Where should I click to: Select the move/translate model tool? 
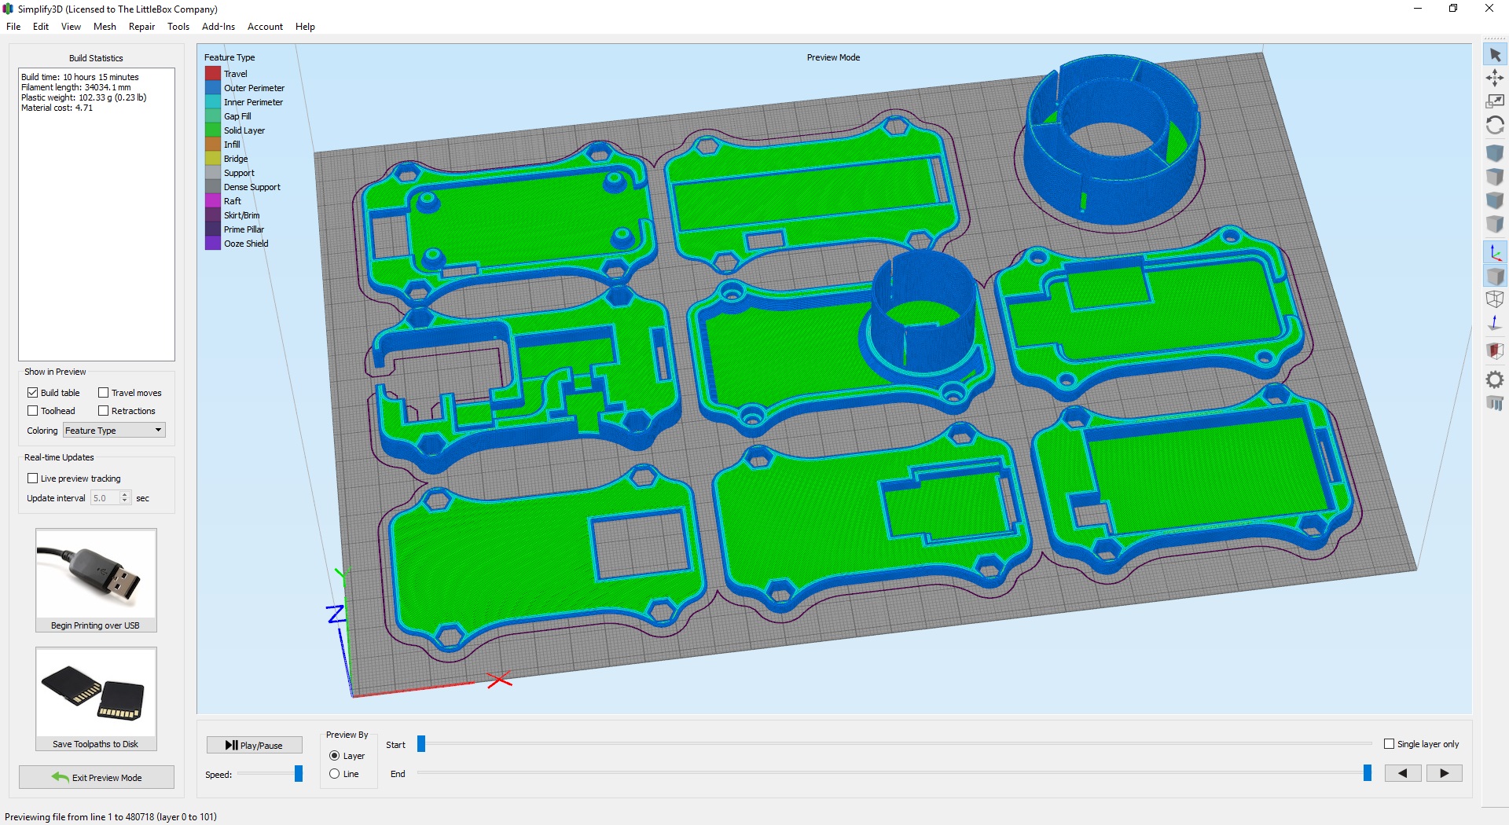[x=1495, y=78]
